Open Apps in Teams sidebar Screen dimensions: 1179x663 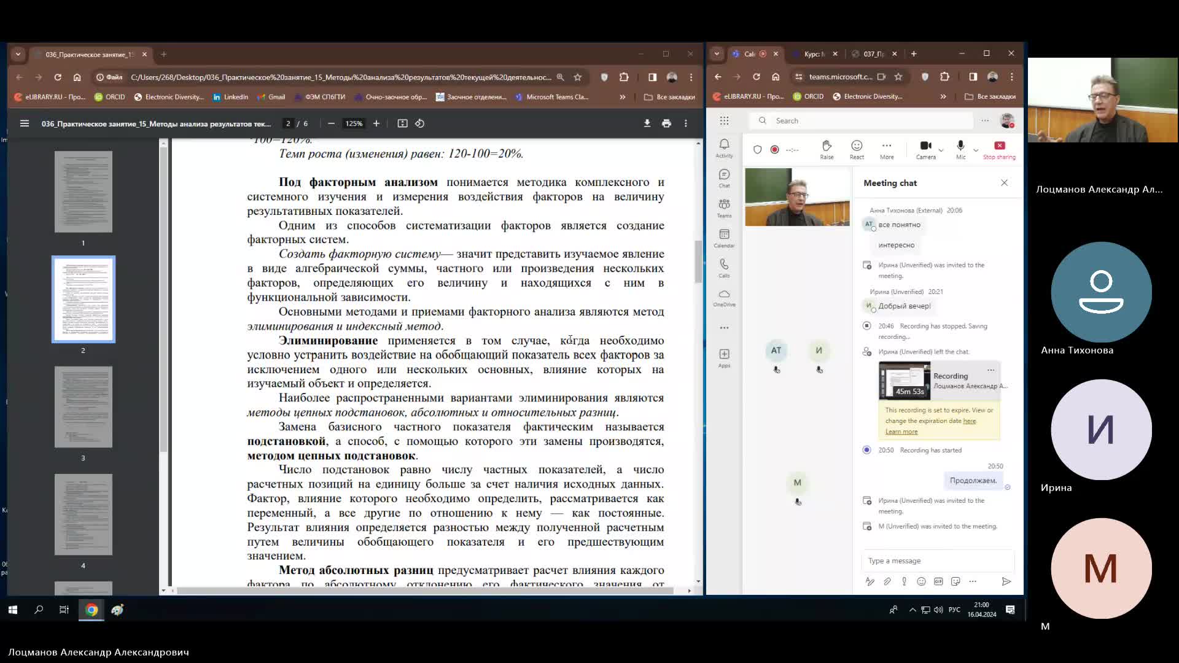click(725, 358)
